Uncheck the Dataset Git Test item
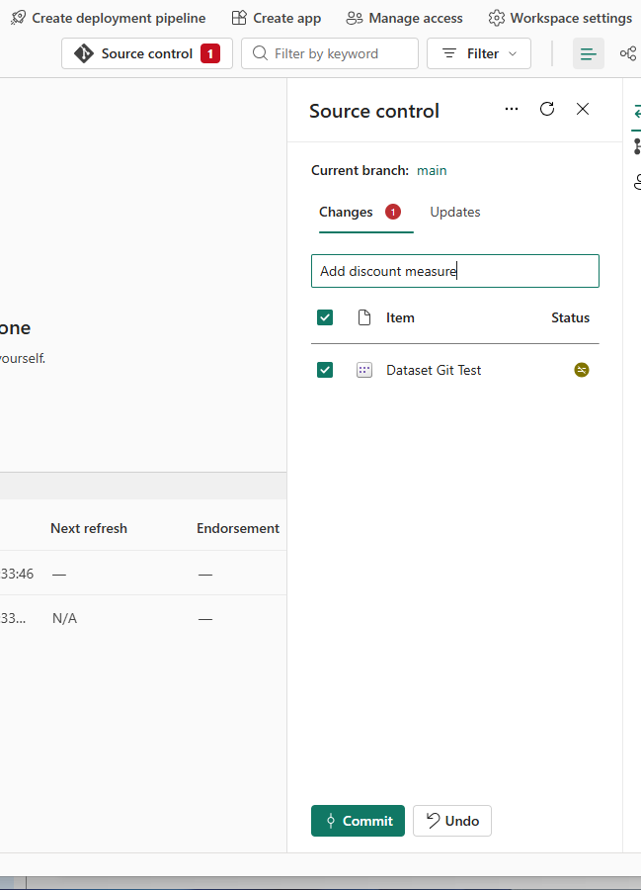 click(325, 369)
